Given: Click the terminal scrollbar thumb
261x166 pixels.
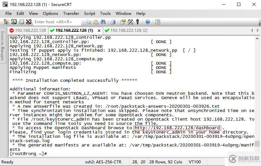Looking at the screenshot, I should pos(257,144).
